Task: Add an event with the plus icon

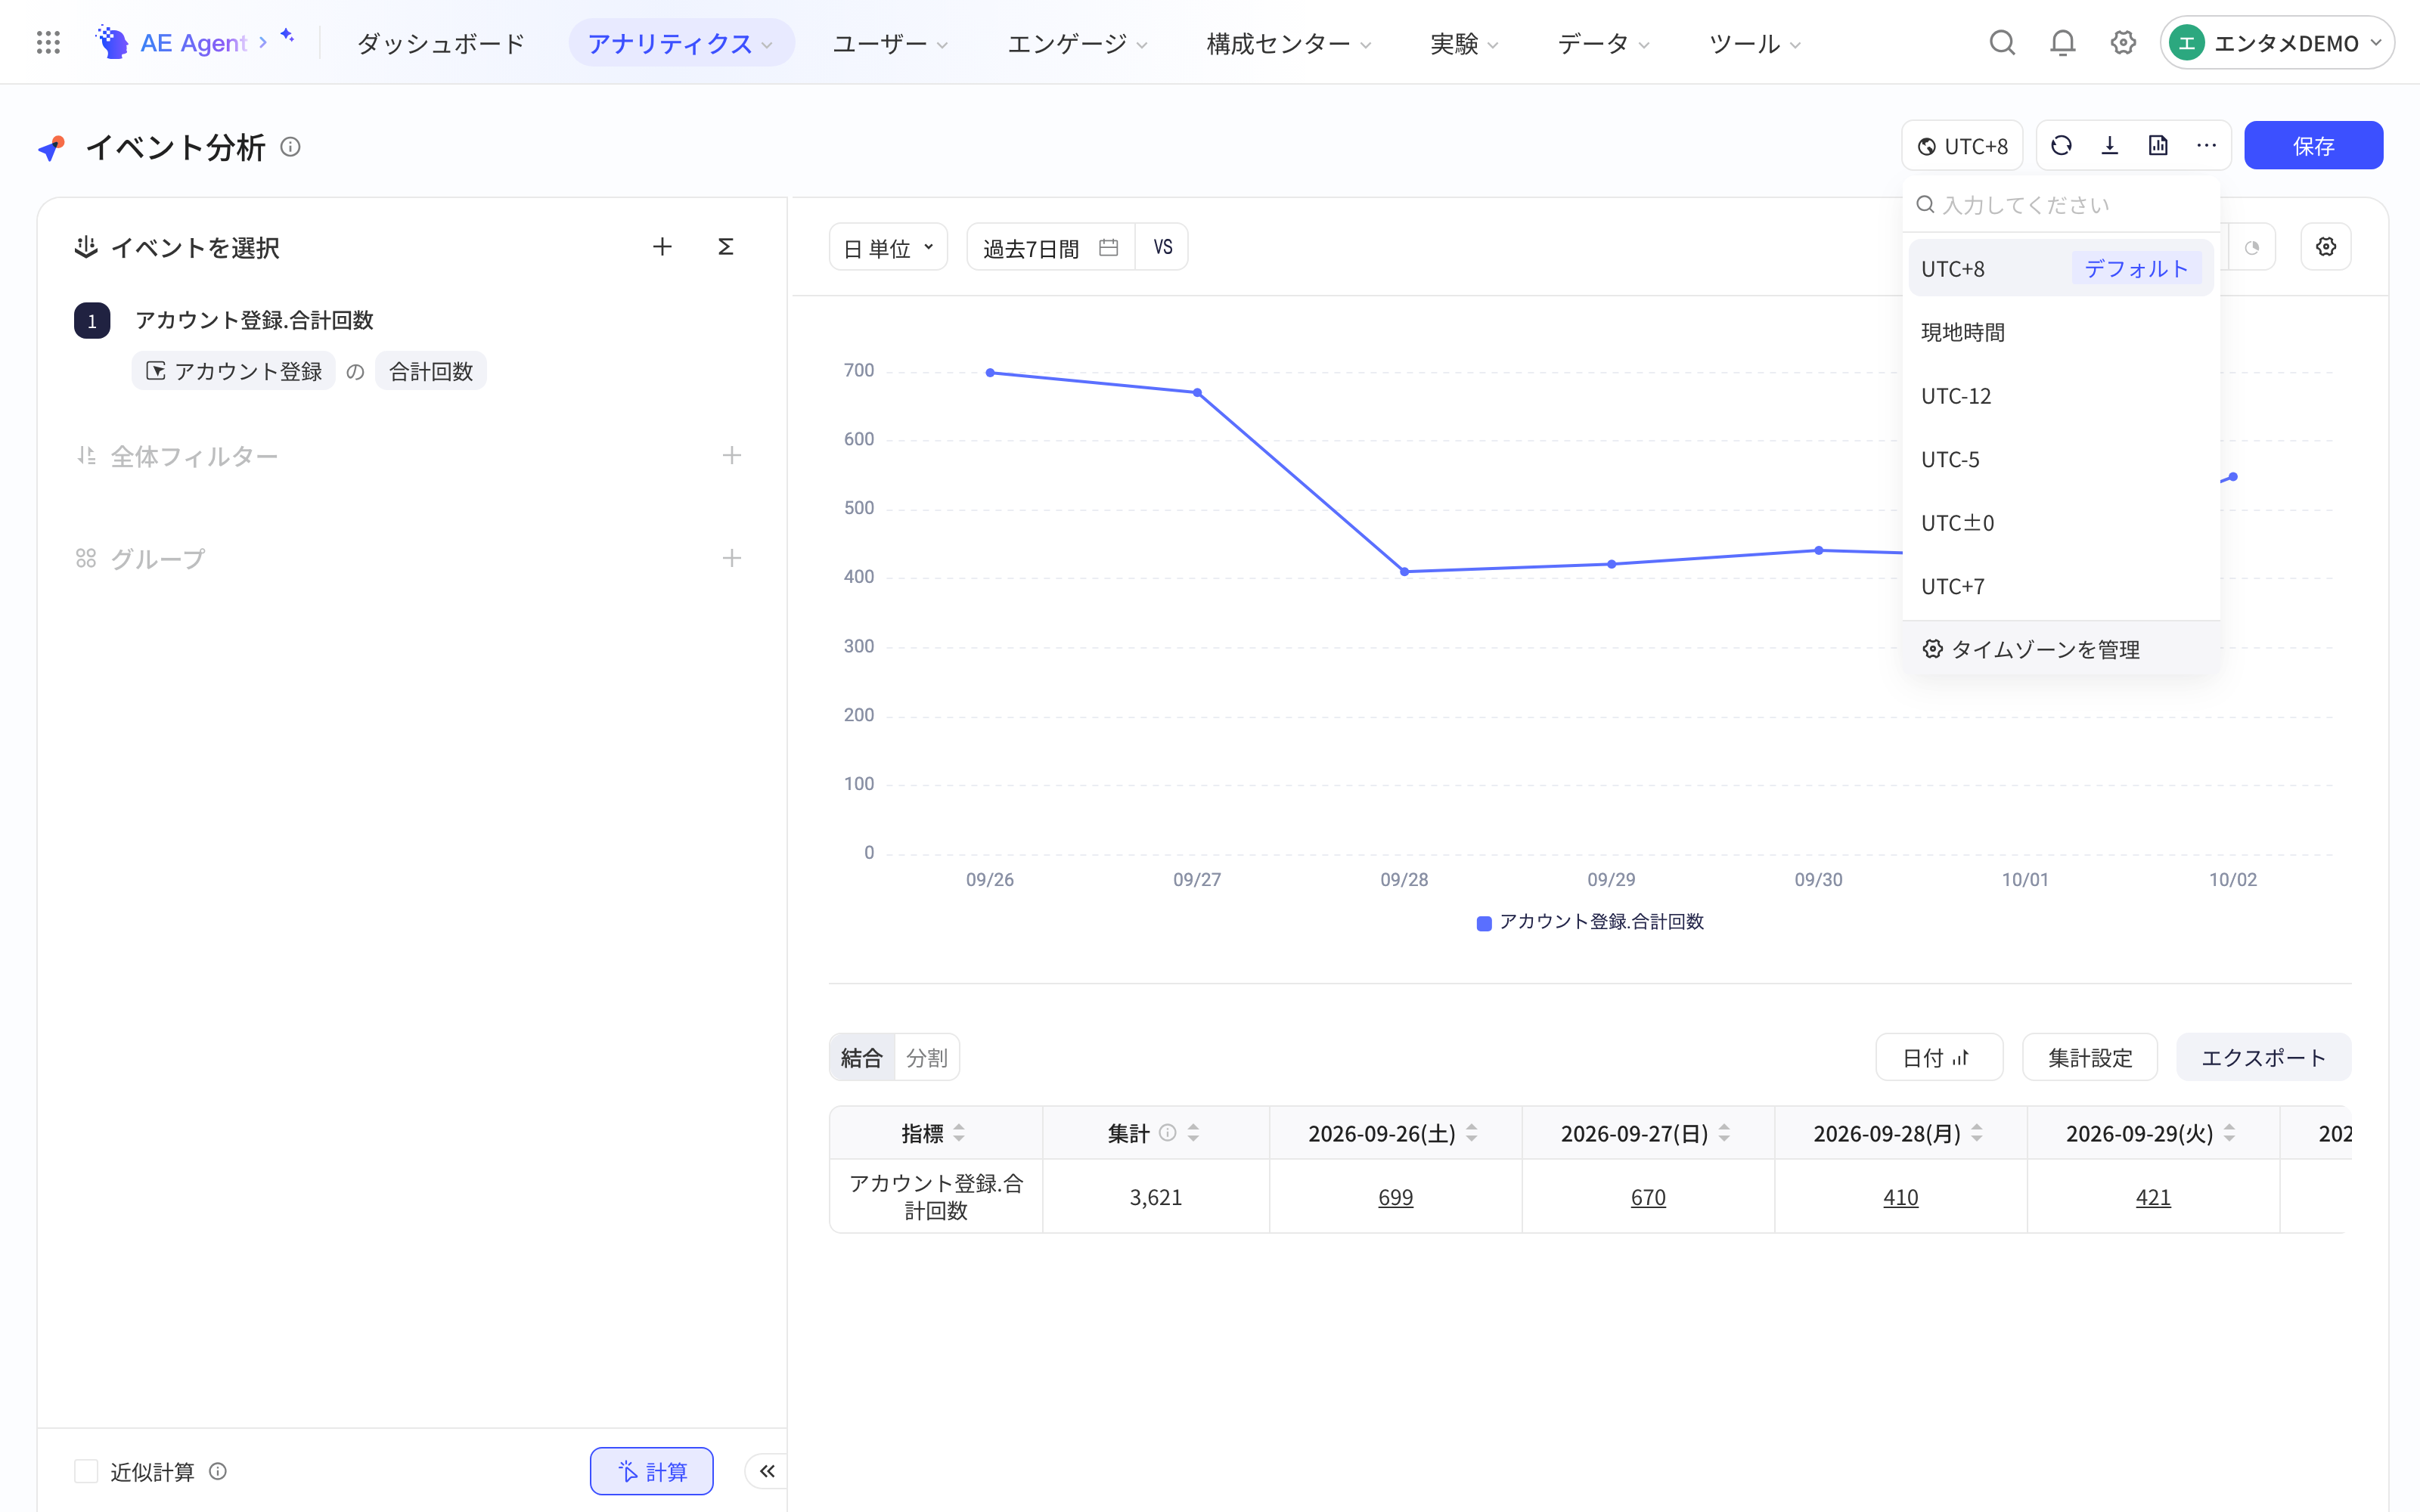Action: click(662, 247)
